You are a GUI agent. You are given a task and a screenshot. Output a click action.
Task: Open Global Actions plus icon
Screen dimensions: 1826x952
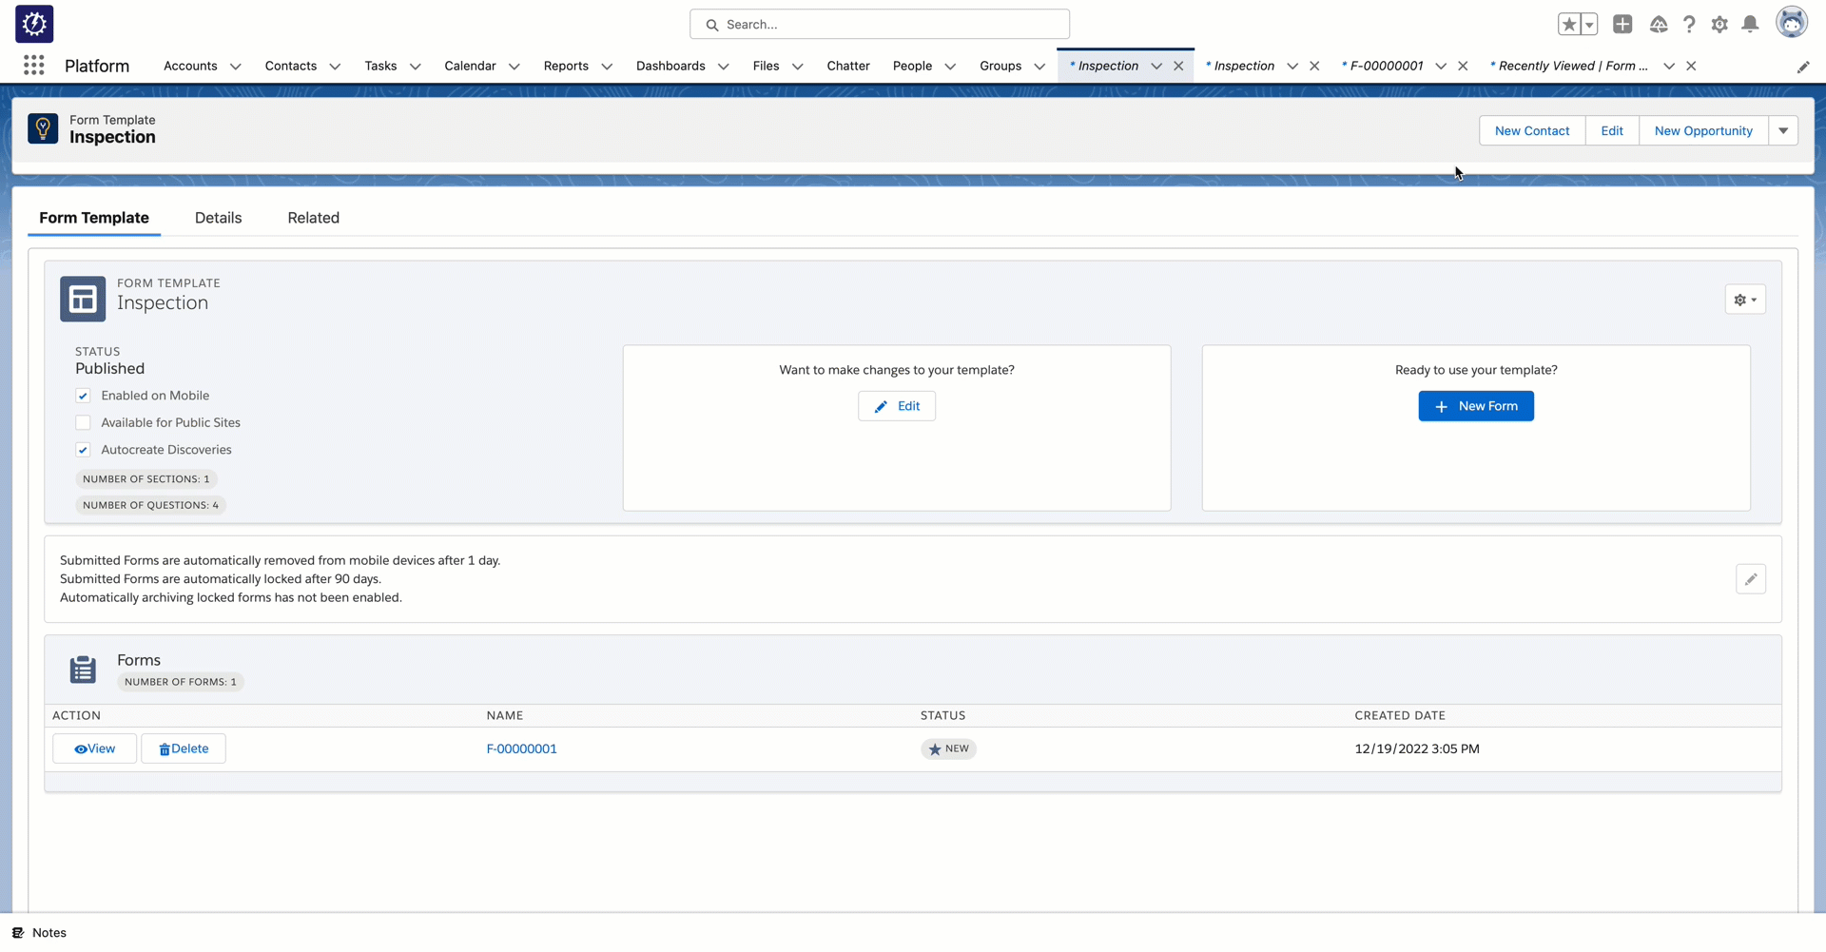click(x=1622, y=25)
